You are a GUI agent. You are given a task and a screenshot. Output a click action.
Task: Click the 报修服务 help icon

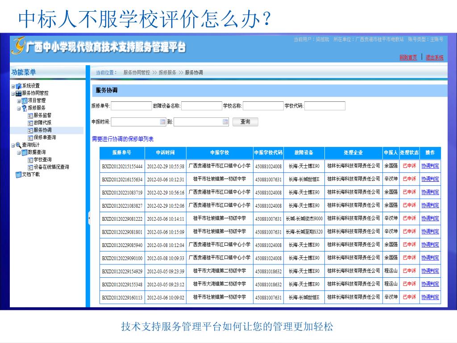[x=25, y=108]
